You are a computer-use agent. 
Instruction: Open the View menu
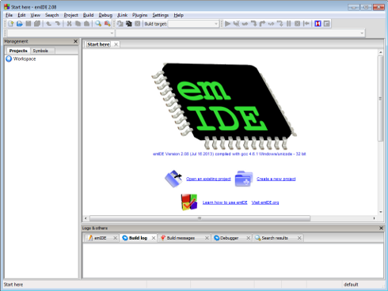coord(35,15)
